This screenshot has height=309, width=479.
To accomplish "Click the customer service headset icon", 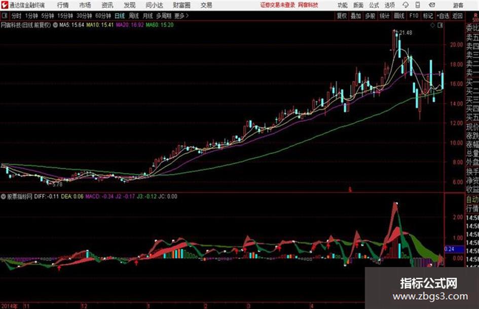I will pyautogui.click(x=406, y=5).
